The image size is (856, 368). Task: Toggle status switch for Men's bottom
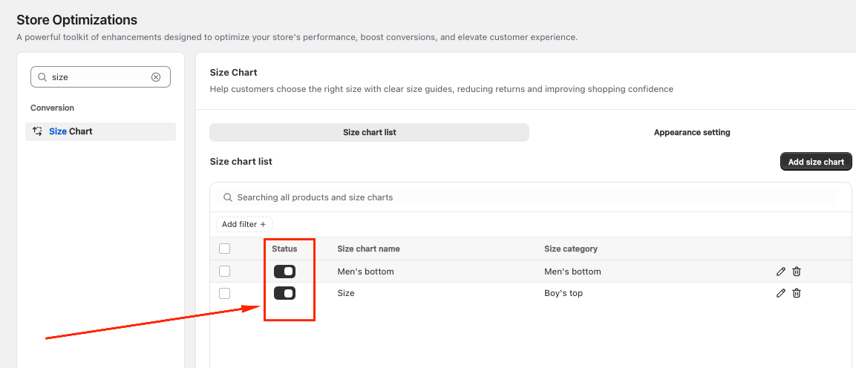pyautogui.click(x=284, y=272)
